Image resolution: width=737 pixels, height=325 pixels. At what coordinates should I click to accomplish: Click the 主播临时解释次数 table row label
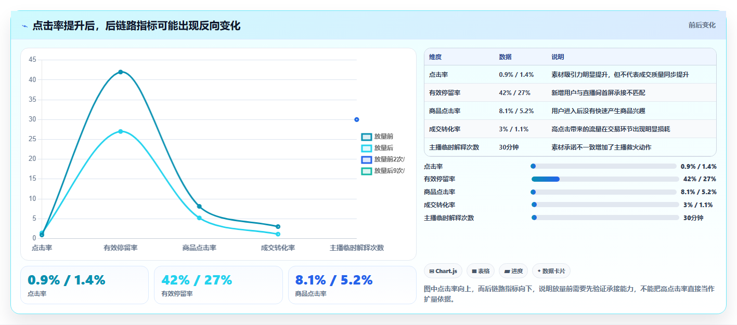454,147
